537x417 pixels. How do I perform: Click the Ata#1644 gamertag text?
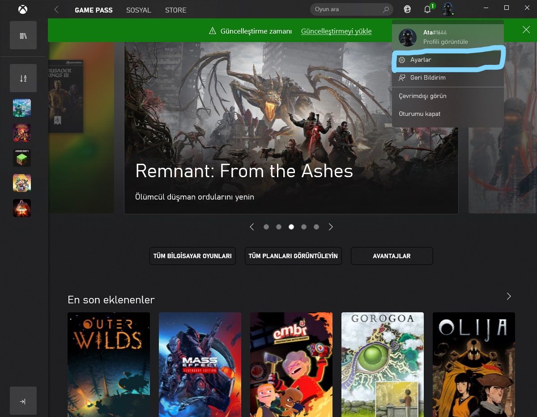click(x=435, y=33)
